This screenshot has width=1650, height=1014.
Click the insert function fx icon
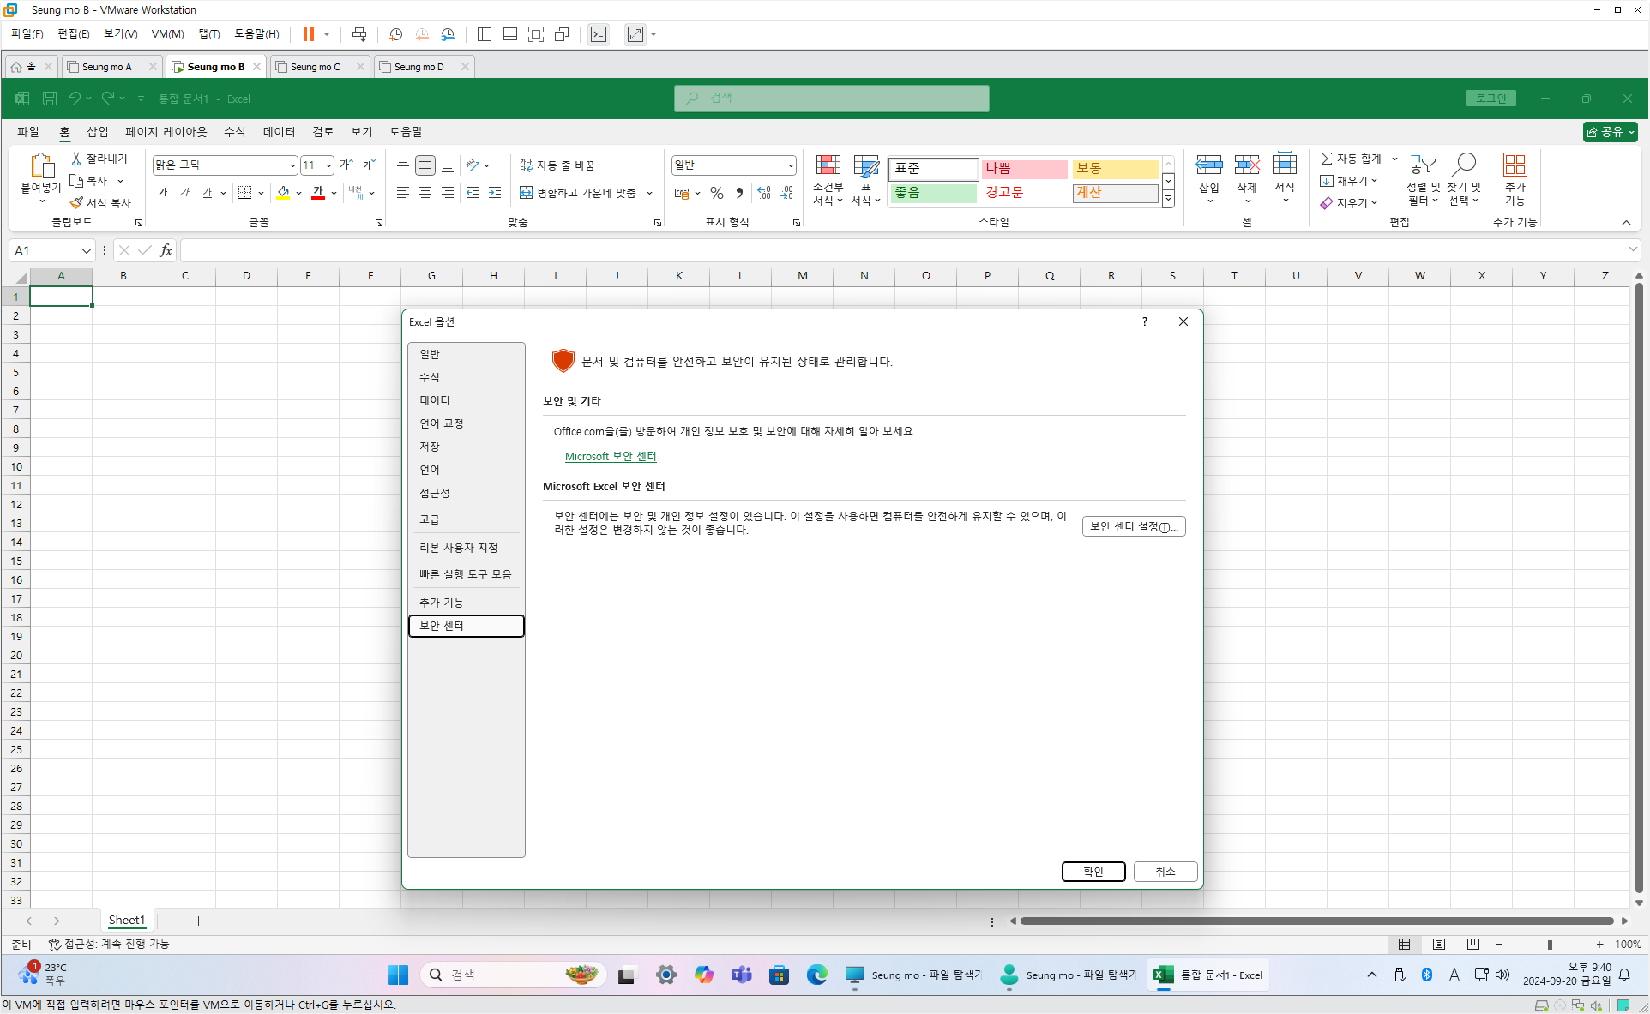[x=166, y=250]
